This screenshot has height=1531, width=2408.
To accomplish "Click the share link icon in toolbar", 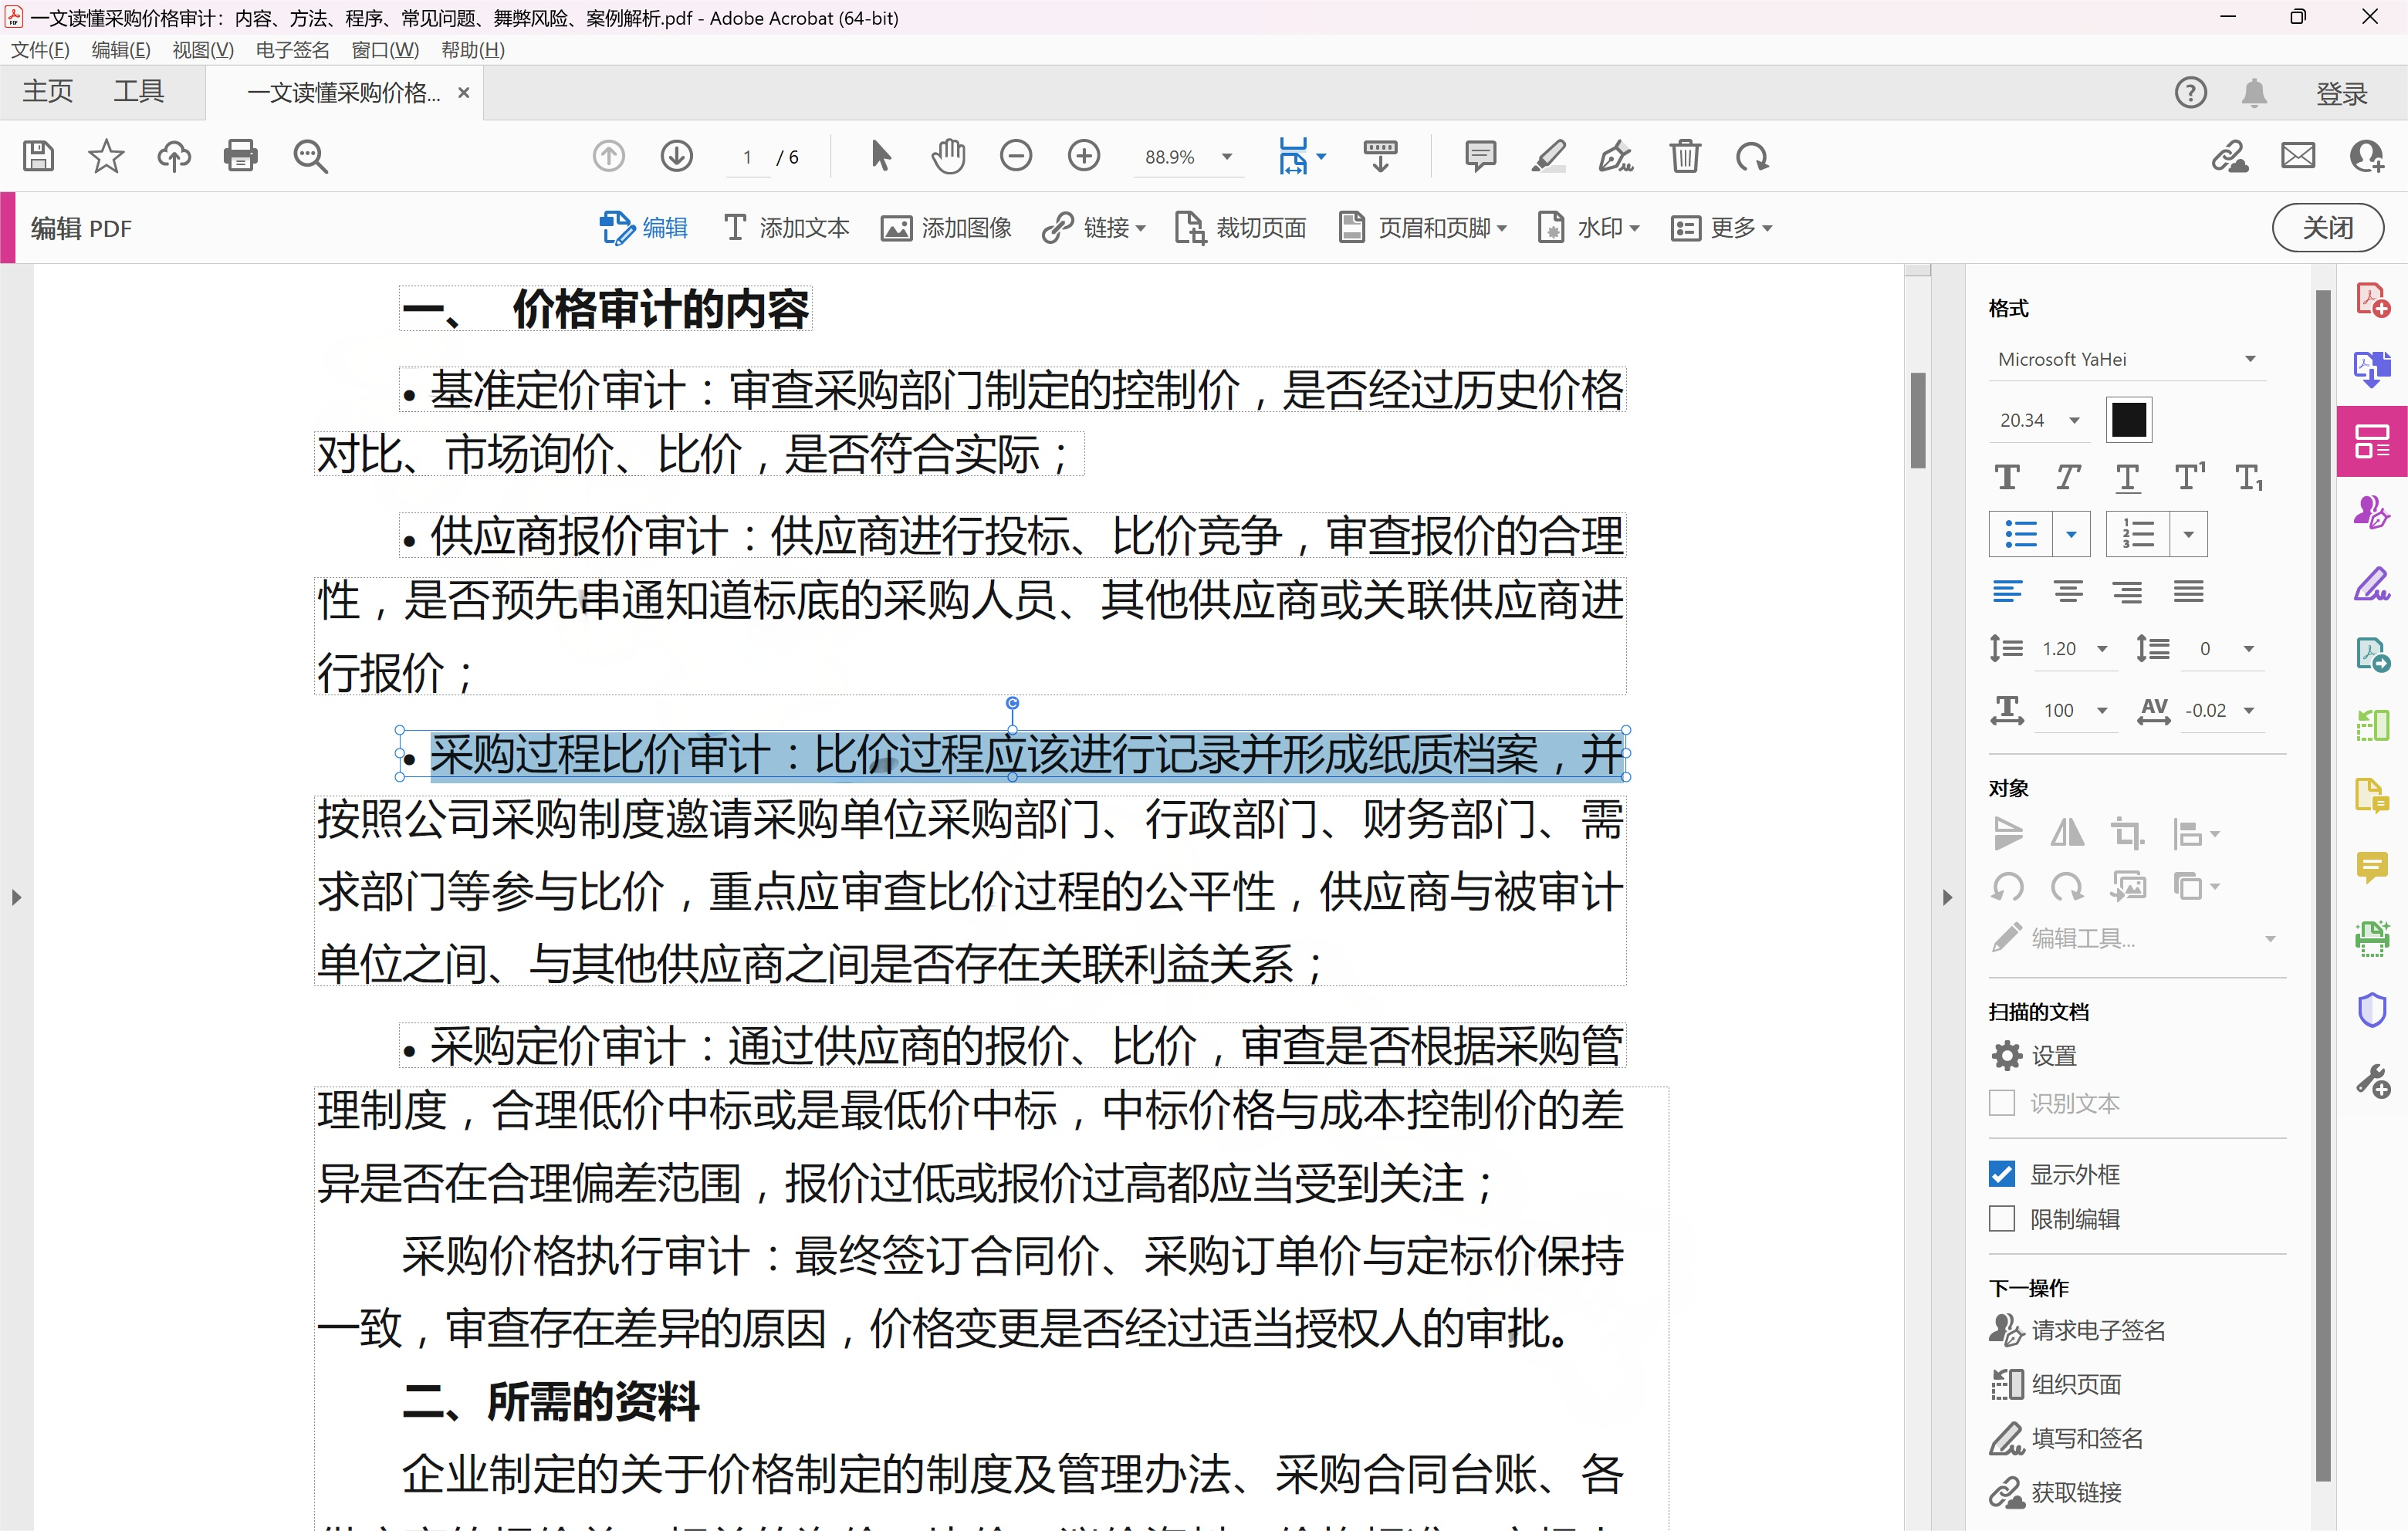I will click(2229, 156).
